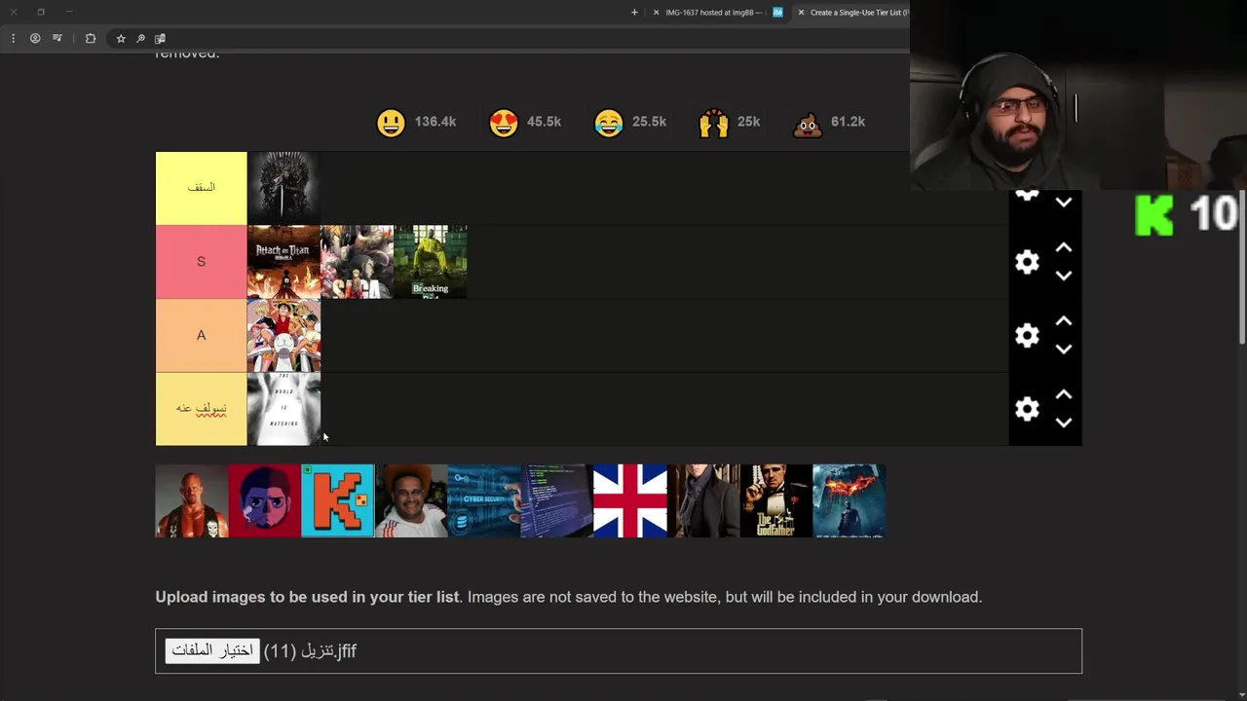React with the laughing tears emoji

click(609, 122)
